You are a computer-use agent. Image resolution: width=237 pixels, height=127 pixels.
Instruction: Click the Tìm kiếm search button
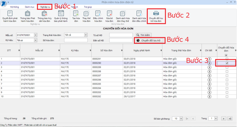pos(144,35)
